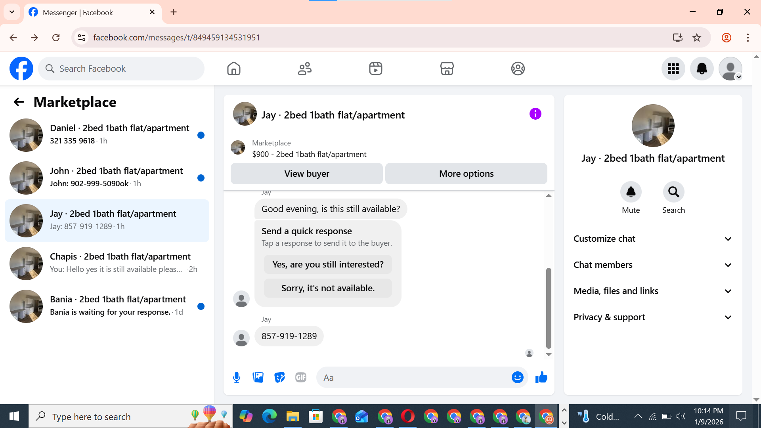Click the View buyer button
Image resolution: width=761 pixels, height=428 pixels.
click(x=306, y=174)
